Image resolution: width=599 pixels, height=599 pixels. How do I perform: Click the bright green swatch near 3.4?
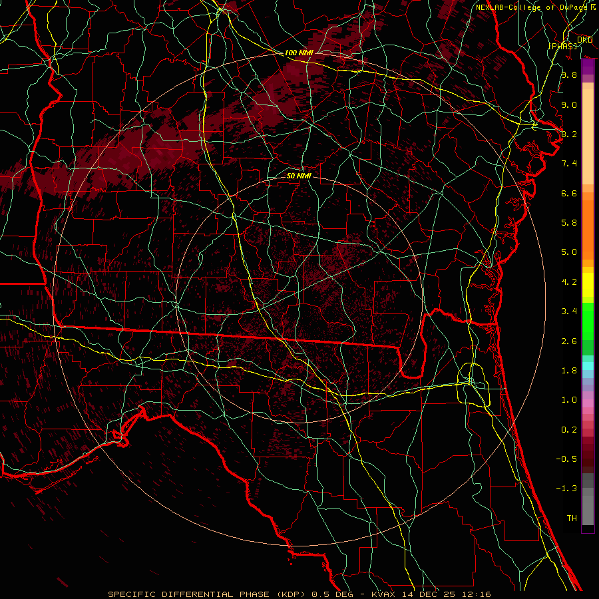588,311
